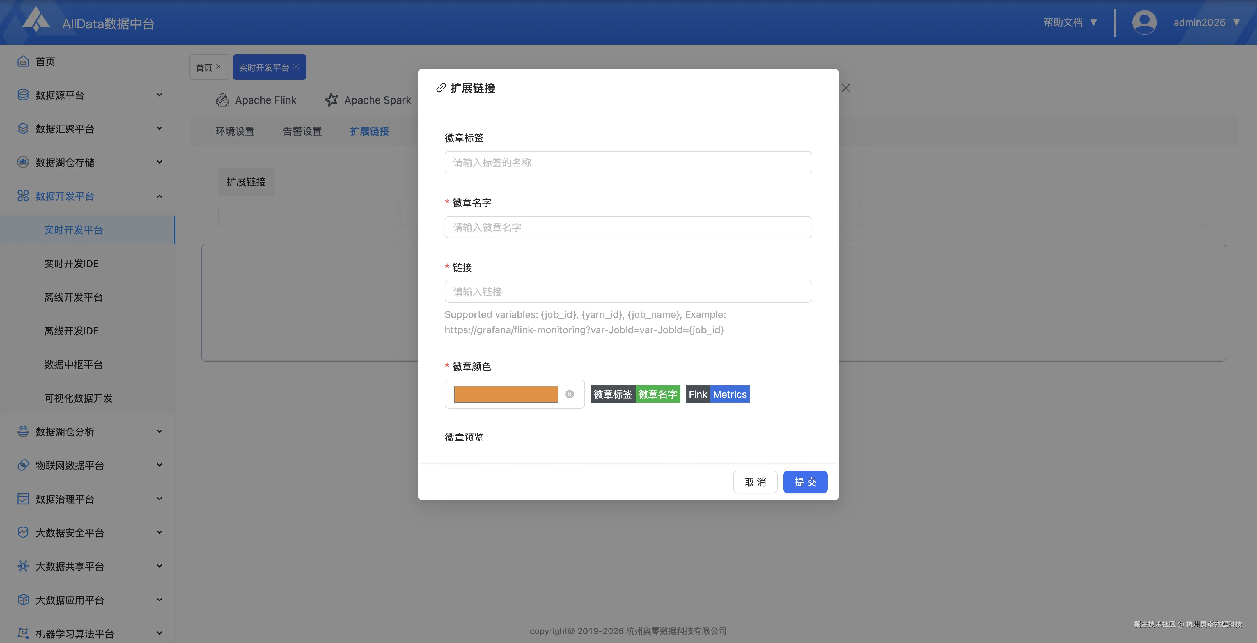Expand the 大数据共享平台 menu chevron
This screenshot has height=643, width=1257.
coord(160,566)
